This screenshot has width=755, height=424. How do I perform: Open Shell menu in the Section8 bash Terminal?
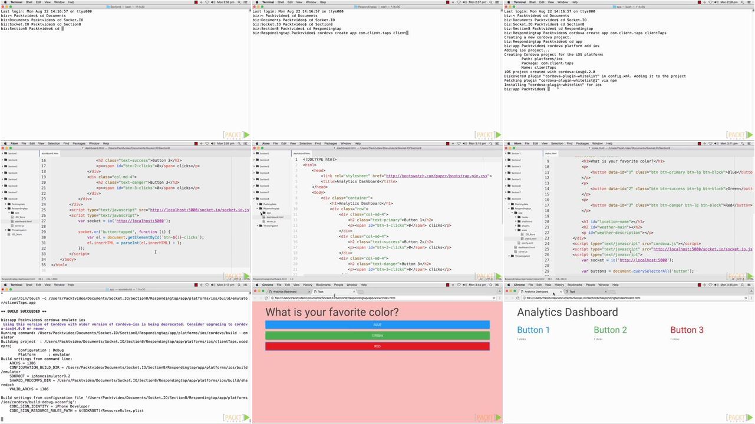[x=28, y=2]
